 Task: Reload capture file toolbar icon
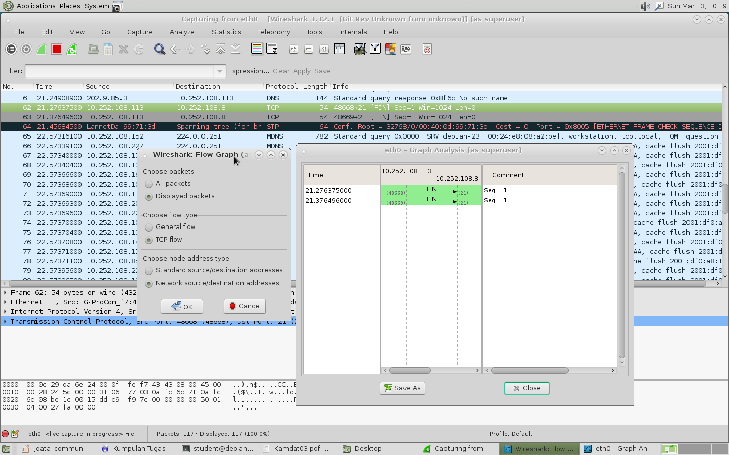[139, 49]
